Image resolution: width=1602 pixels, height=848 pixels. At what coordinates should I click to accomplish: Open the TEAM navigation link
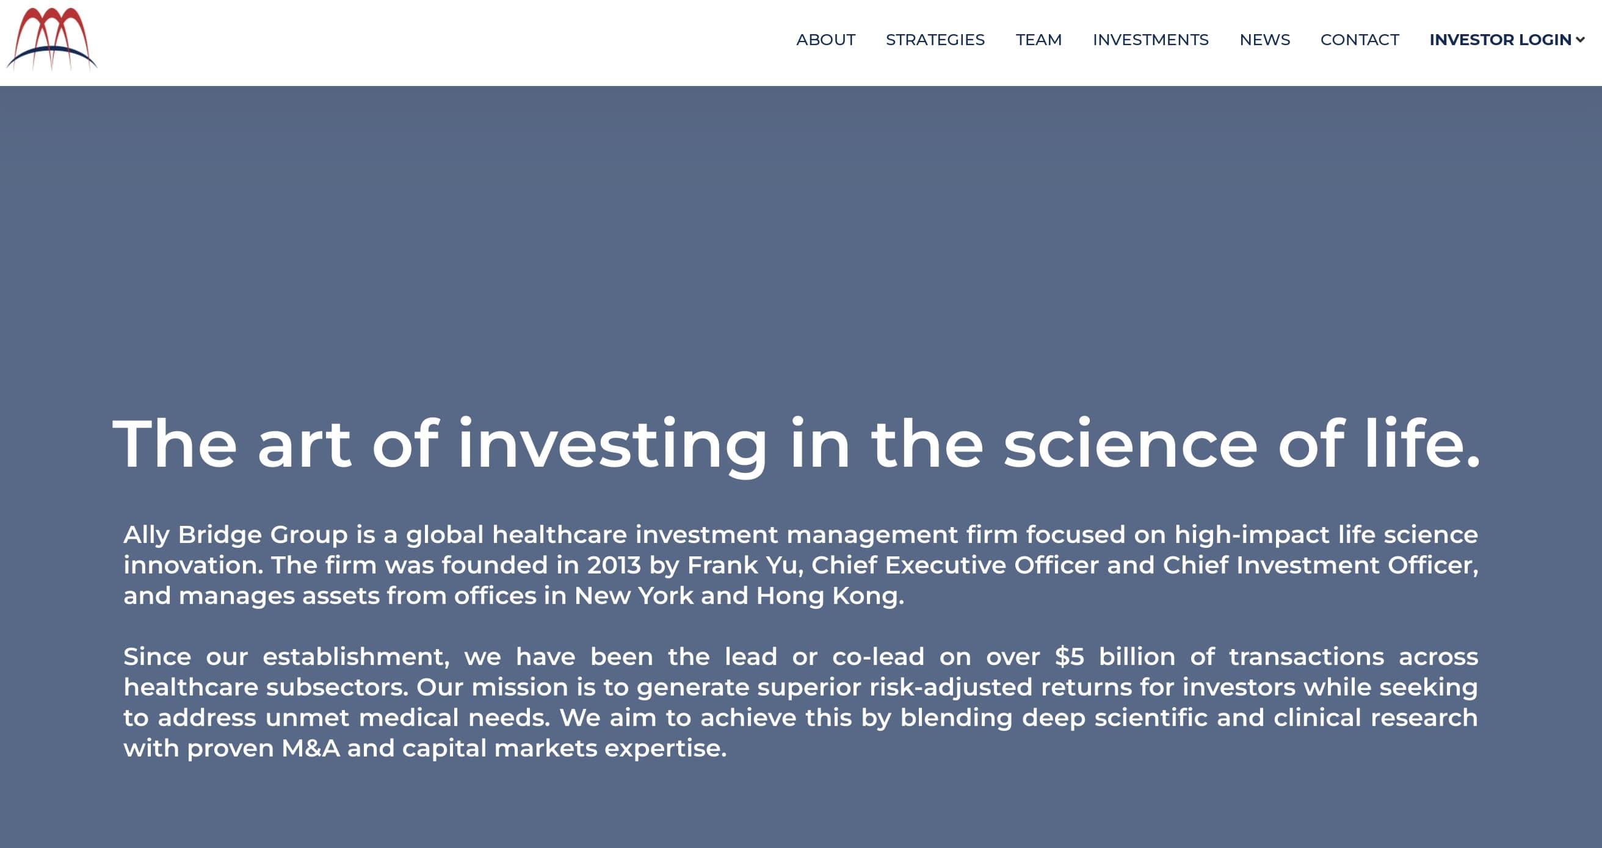click(x=1038, y=40)
